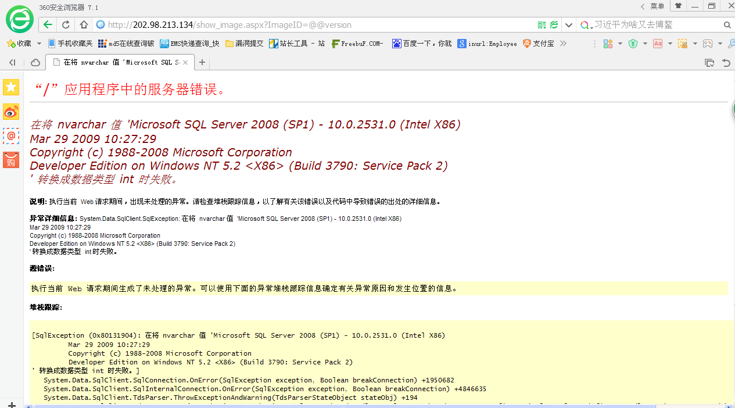The width and height of the screenshot is (735, 408).
Task: Open the tab list icon
Action: point(709,62)
